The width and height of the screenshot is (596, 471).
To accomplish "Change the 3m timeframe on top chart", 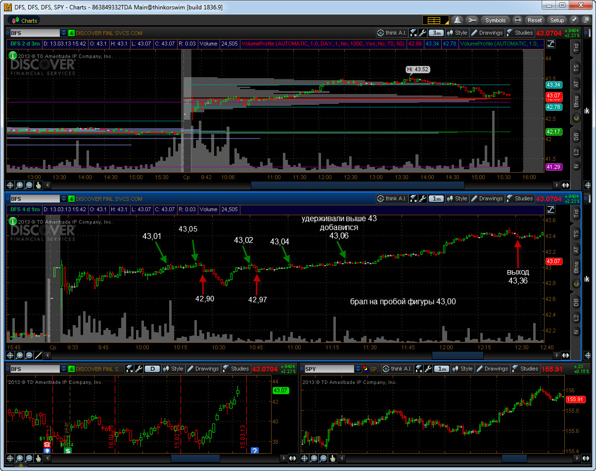I will point(436,33).
